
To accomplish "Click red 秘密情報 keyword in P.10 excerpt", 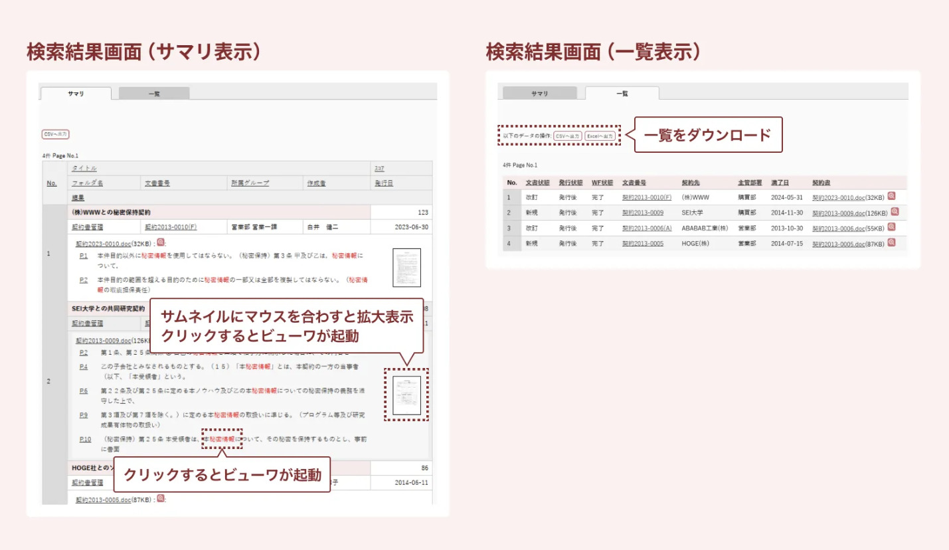I will click(x=222, y=439).
